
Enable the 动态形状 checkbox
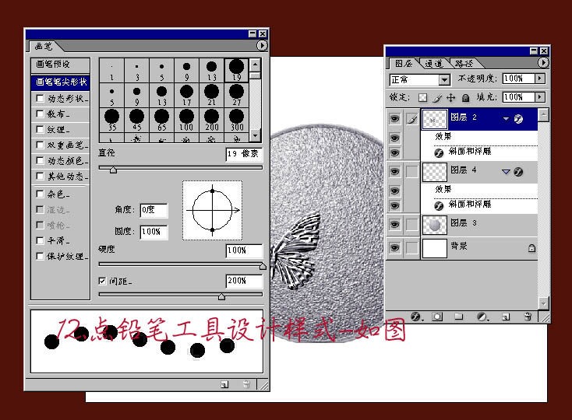click(40, 98)
